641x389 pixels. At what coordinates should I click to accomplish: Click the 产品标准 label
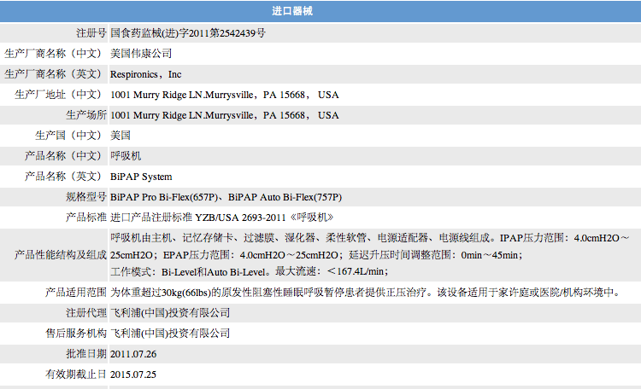pyautogui.click(x=86, y=218)
